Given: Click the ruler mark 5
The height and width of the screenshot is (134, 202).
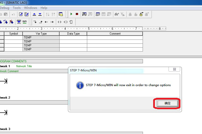Looking at the screenshot, I should 89,28.
